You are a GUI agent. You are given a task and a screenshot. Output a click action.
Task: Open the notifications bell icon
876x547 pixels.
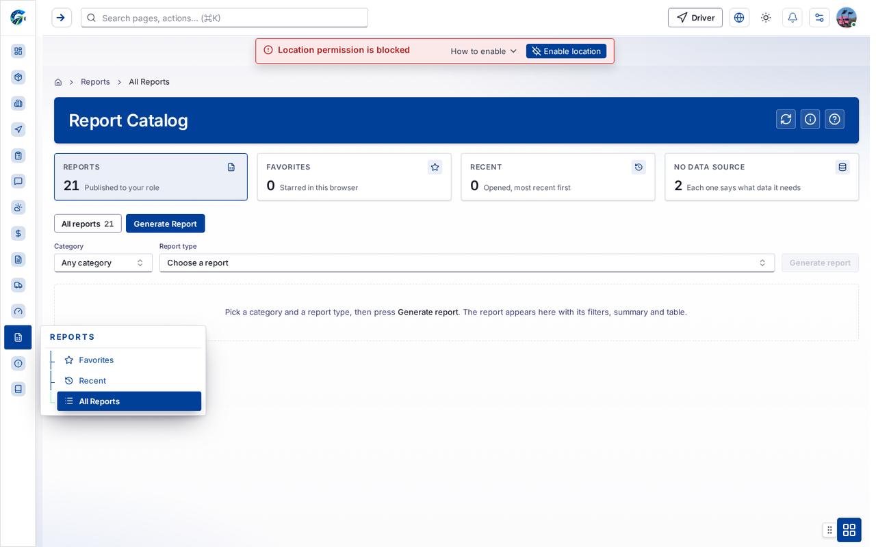[793, 18]
